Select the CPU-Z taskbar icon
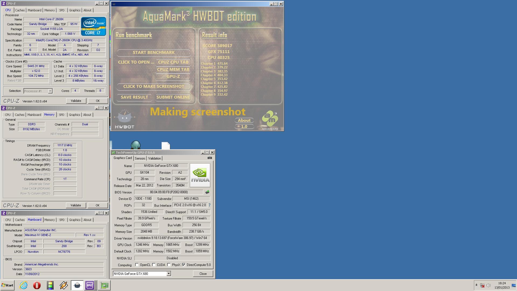This screenshot has height=291, width=517. [x=90, y=285]
